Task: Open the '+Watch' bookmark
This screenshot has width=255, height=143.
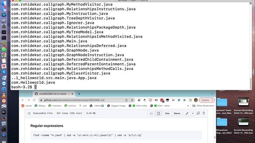Action: tap(97, 106)
